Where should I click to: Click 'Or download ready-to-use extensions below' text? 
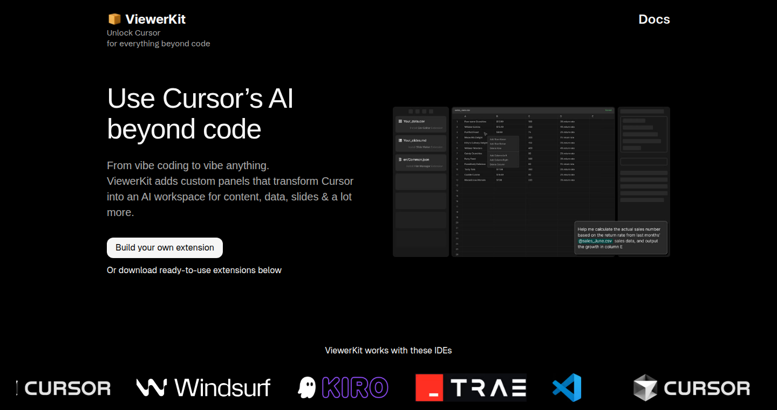click(x=194, y=270)
